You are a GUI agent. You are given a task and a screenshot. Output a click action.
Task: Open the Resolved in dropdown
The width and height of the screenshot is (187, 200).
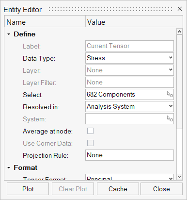(129, 106)
